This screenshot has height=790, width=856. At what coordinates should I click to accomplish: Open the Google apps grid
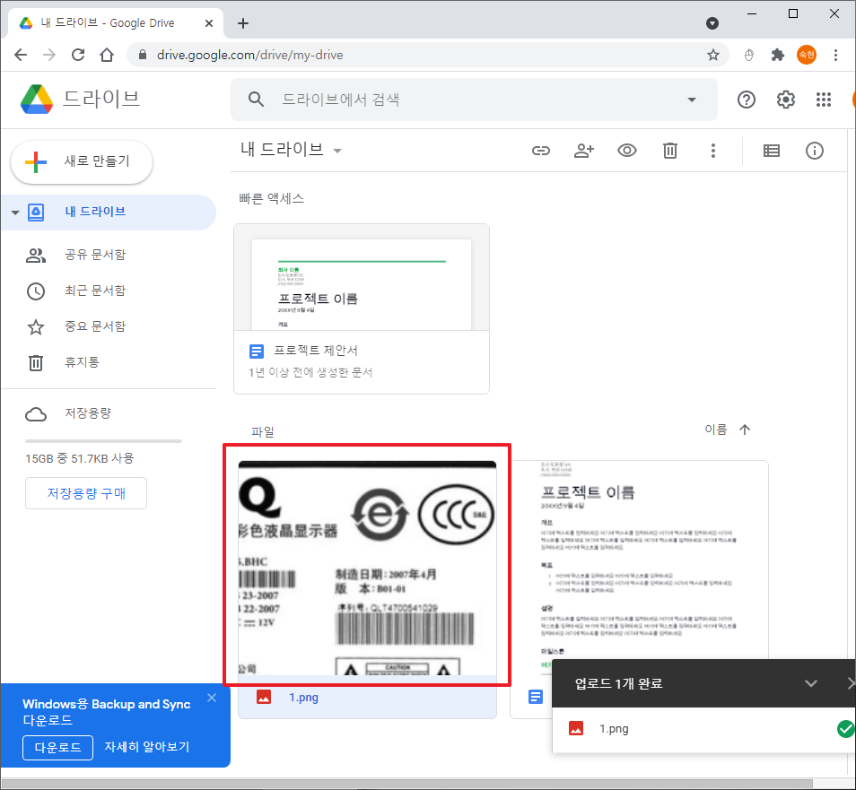pos(823,100)
